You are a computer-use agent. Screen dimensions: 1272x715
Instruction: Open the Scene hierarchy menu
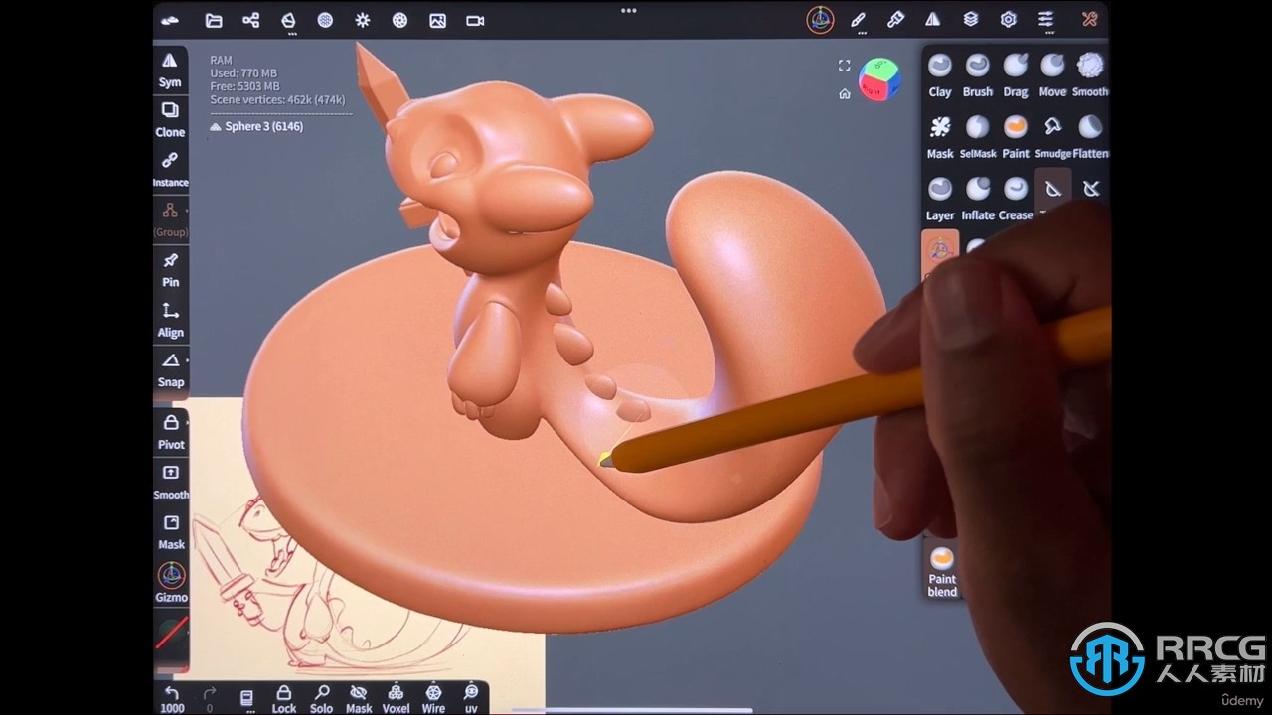tap(251, 20)
